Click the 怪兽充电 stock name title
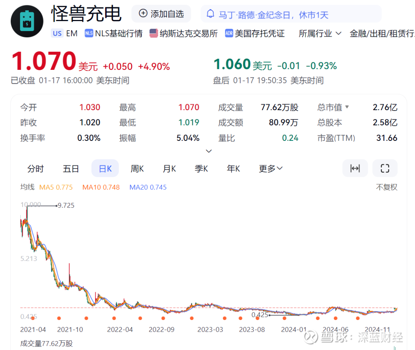 click(86, 14)
